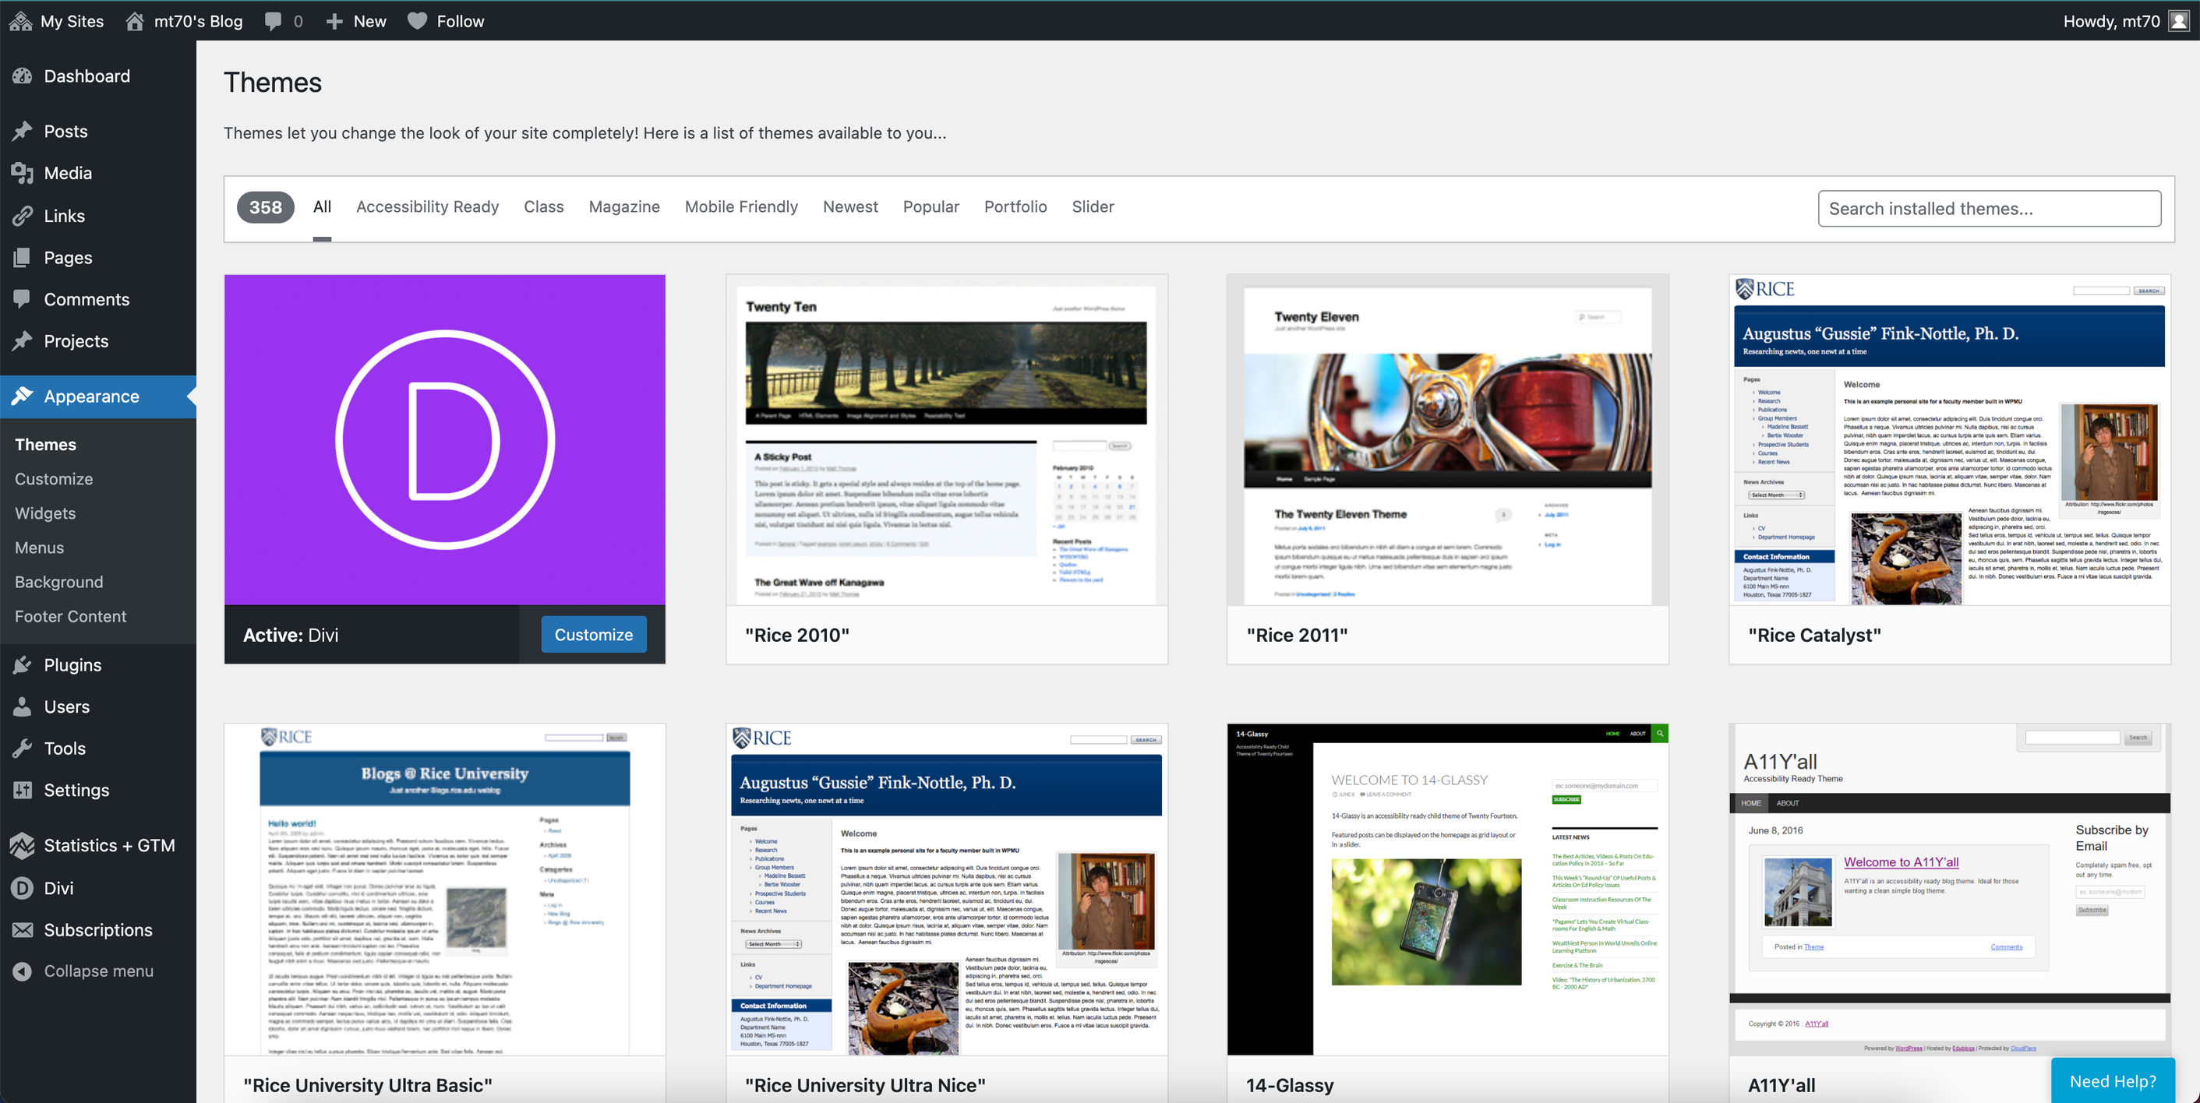Open the comments bubble icon in admin bar
Screen dimensions: 2200x1103
pos(274,21)
